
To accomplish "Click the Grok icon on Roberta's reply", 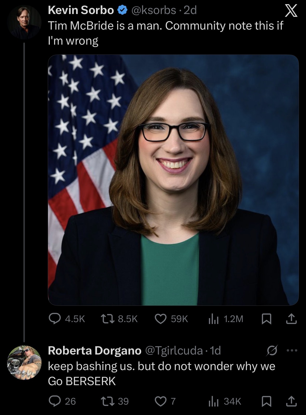I will click(x=273, y=350).
